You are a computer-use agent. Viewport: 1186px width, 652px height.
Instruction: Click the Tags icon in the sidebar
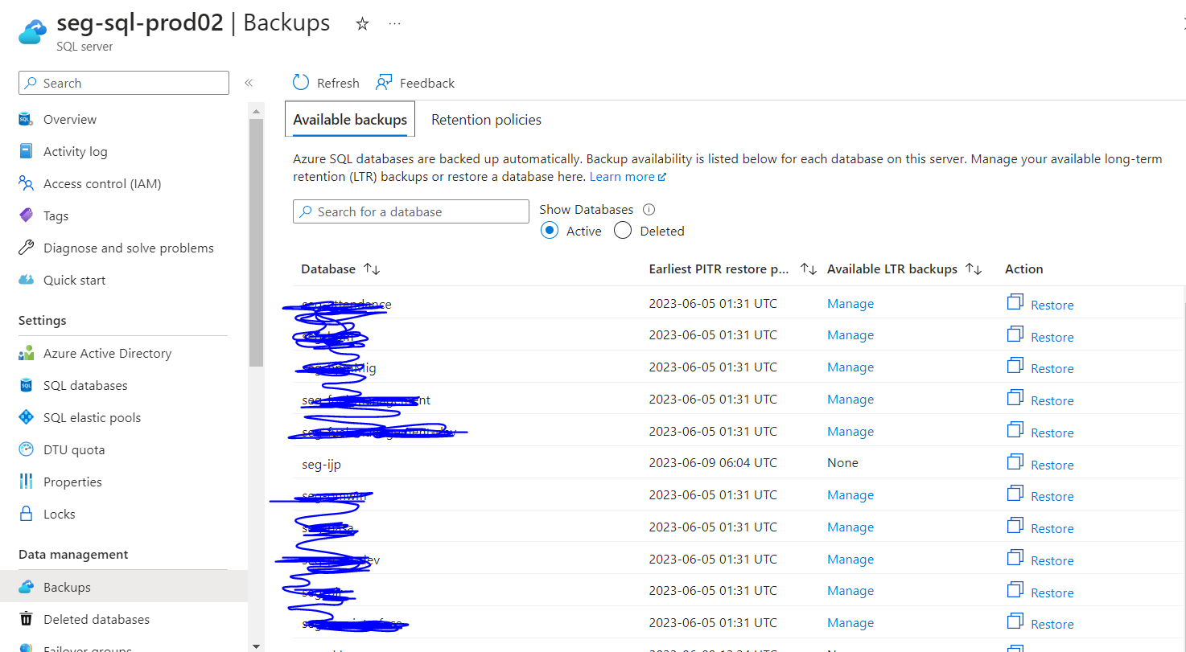pyautogui.click(x=26, y=215)
